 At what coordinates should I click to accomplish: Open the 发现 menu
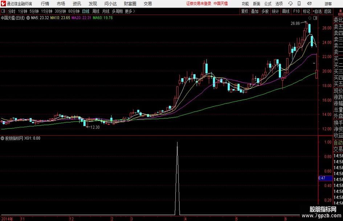[x=93, y=4]
